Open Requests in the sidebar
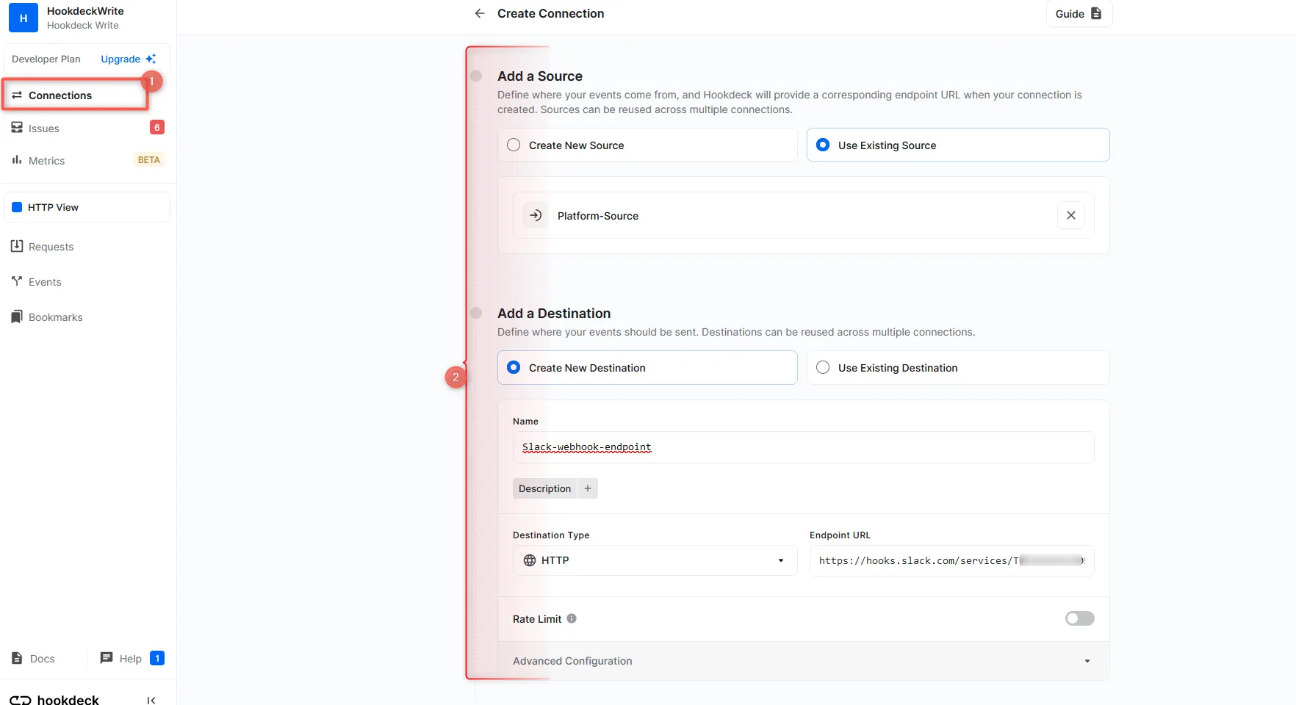The image size is (1296, 705). [x=51, y=247]
